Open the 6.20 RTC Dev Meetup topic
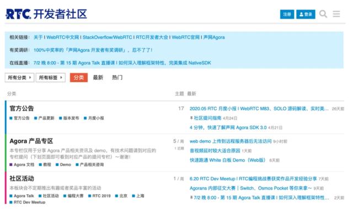Image resolution: width=353 pixels, height=209 pixels. [x=253, y=179]
